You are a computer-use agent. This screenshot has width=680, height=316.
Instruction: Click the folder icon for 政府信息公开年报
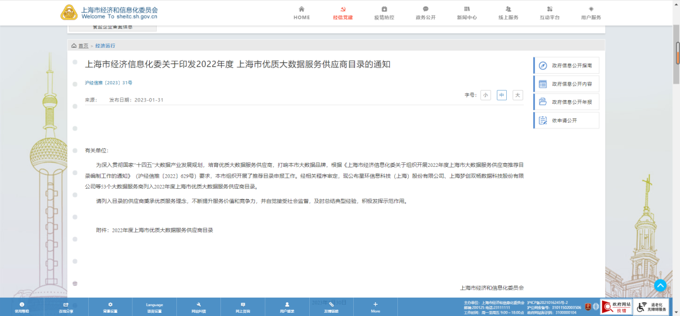click(543, 101)
